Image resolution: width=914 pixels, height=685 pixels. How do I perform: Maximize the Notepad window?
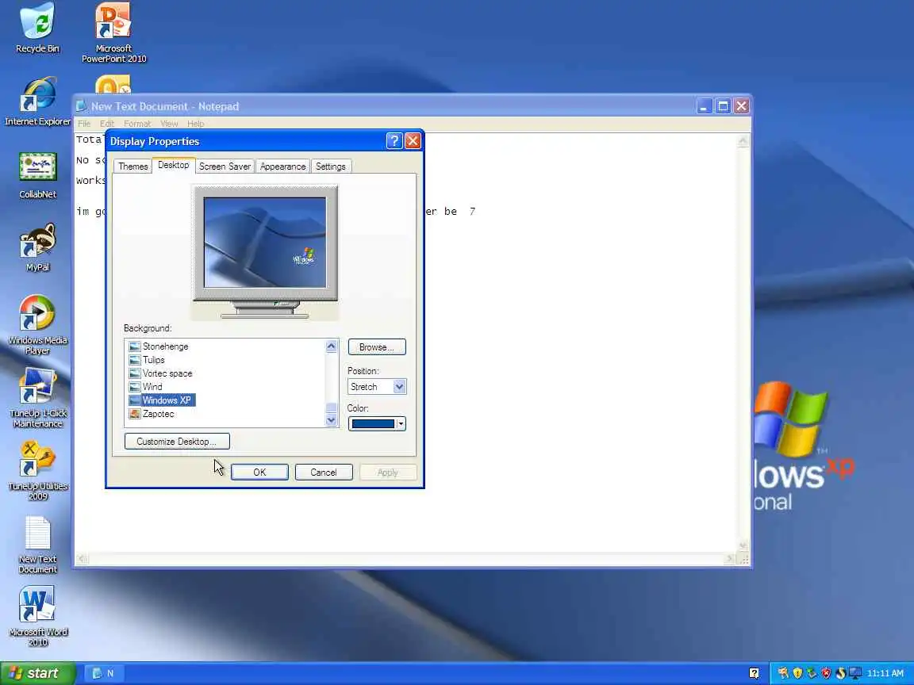pos(723,106)
